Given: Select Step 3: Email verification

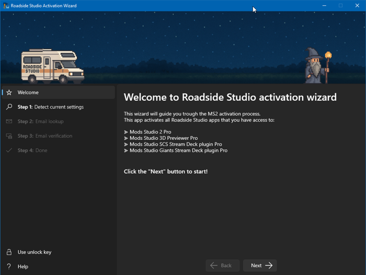Looking at the screenshot, I should pos(45,136).
